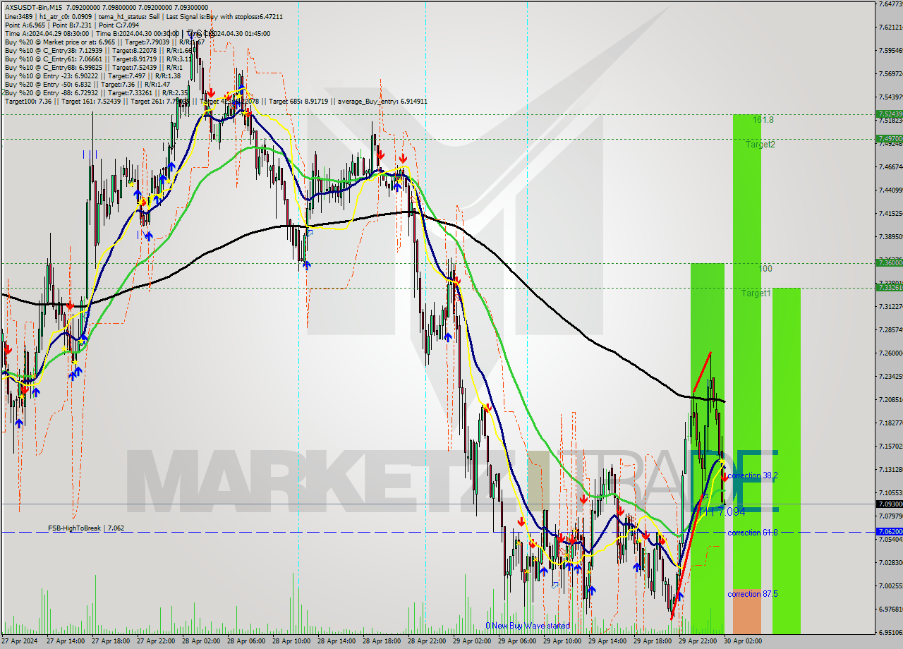Click the '0 New Buy Wave started' text

[527, 626]
